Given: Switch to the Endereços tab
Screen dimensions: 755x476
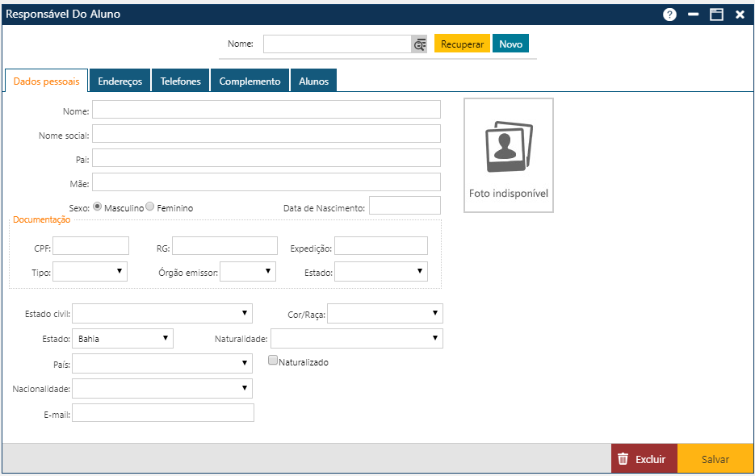Looking at the screenshot, I should point(120,81).
